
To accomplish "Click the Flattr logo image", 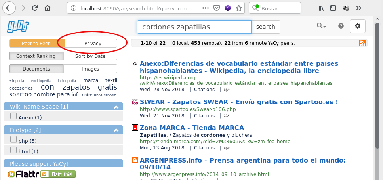I will 23,174.
